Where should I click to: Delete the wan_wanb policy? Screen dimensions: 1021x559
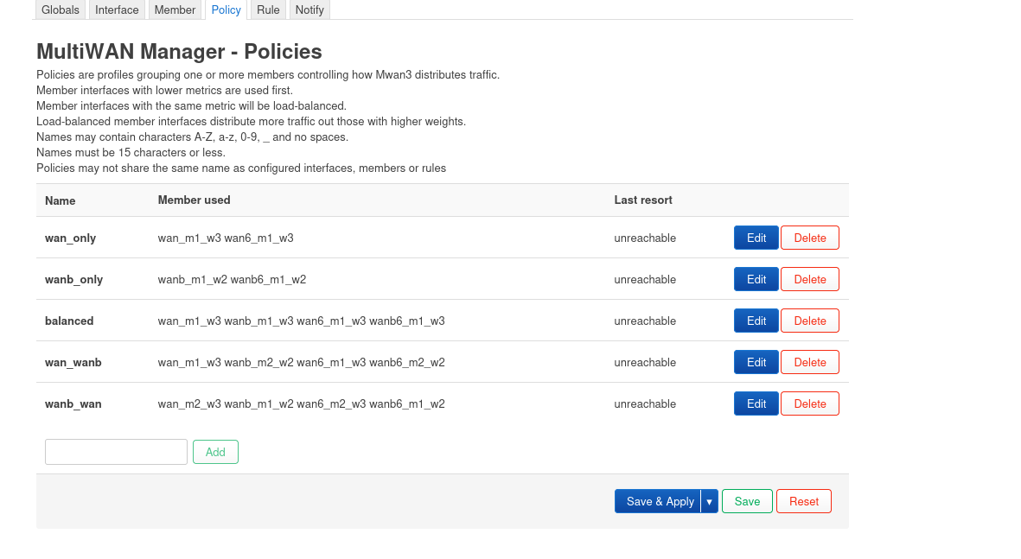pos(810,363)
